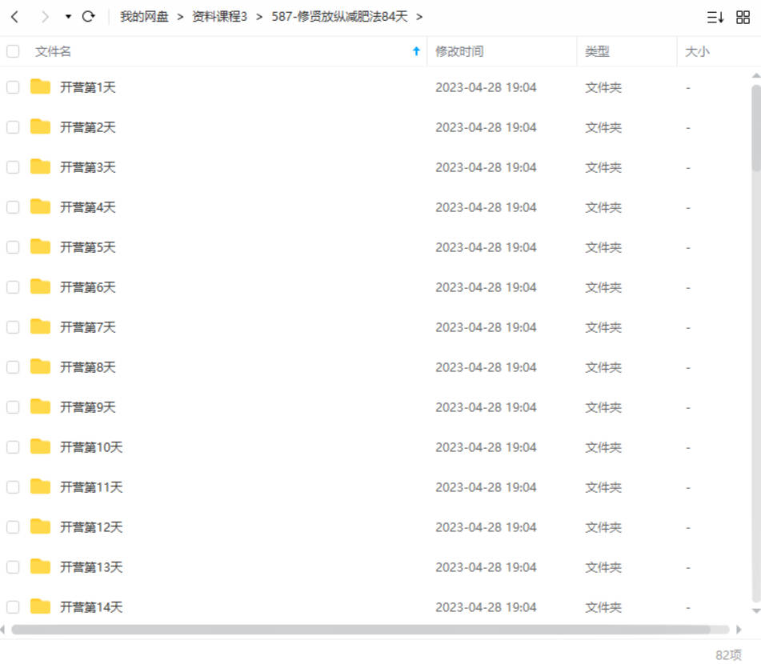Select the 开营第14天 folder name
This screenshot has width=761, height=664.
91,606
